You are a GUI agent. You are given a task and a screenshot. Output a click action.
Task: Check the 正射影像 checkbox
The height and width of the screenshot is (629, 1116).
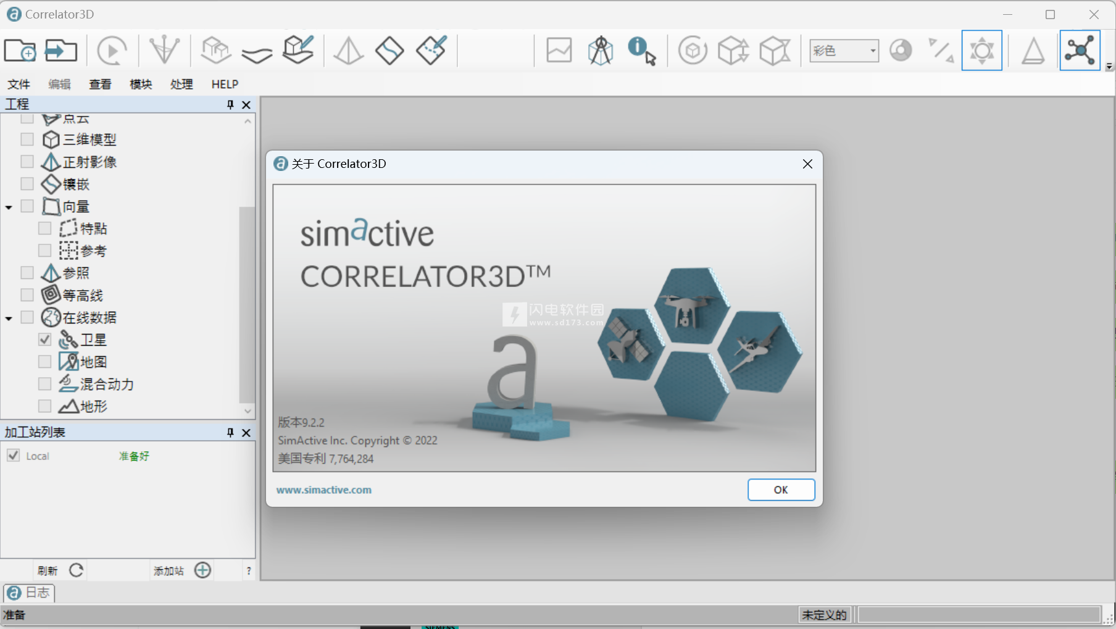[x=27, y=161]
